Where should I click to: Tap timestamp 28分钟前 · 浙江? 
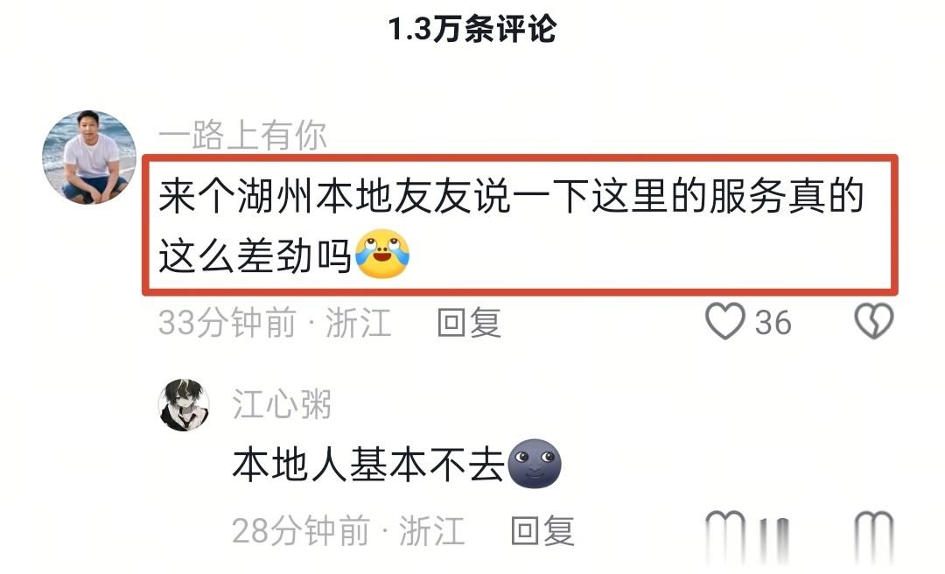tap(348, 531)
